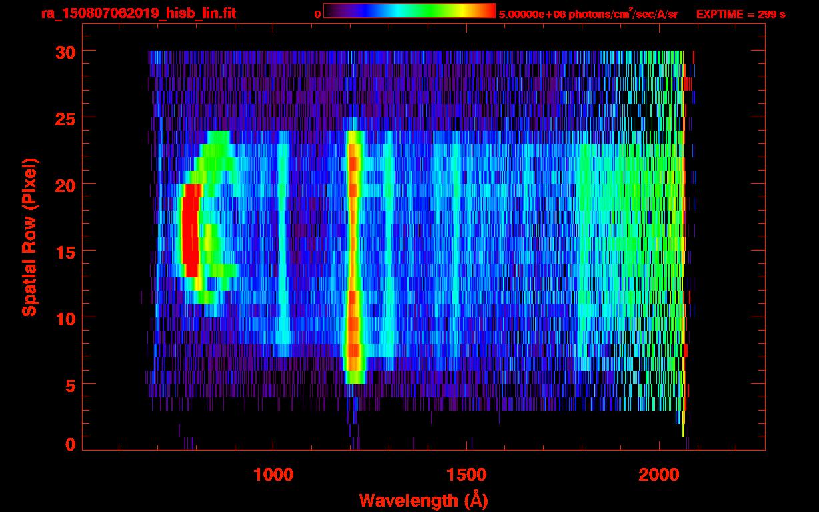Click the y-axis tick label 30
Viewport: 819px width, 512px height.
[x=65, y=51]
